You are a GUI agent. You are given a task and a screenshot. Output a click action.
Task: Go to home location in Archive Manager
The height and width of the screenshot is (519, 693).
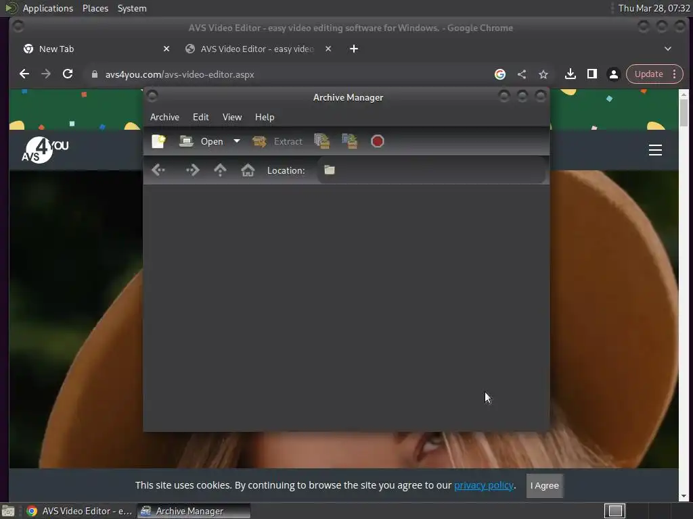pos(248,170)
